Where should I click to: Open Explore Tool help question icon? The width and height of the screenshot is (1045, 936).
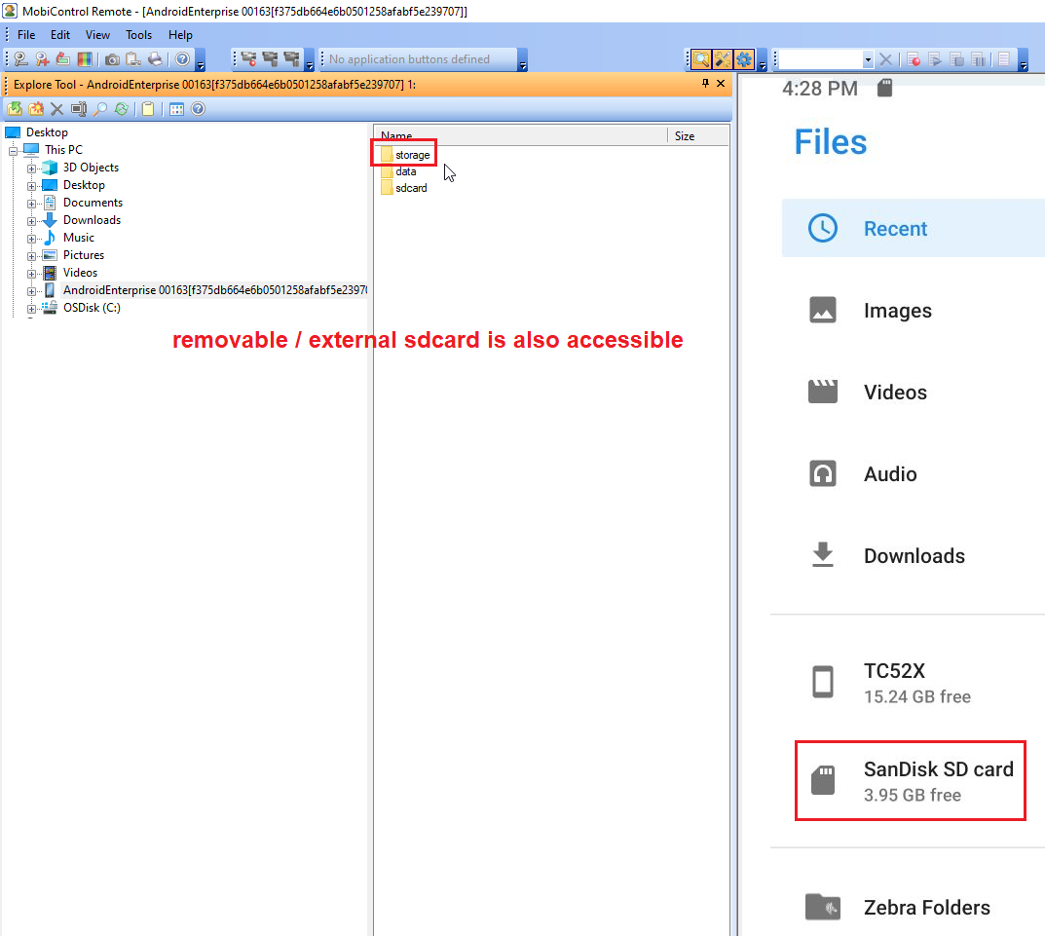click(198, 109)
